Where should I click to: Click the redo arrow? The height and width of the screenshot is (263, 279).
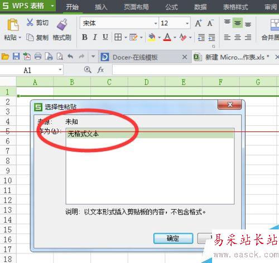tap(81, 56)
